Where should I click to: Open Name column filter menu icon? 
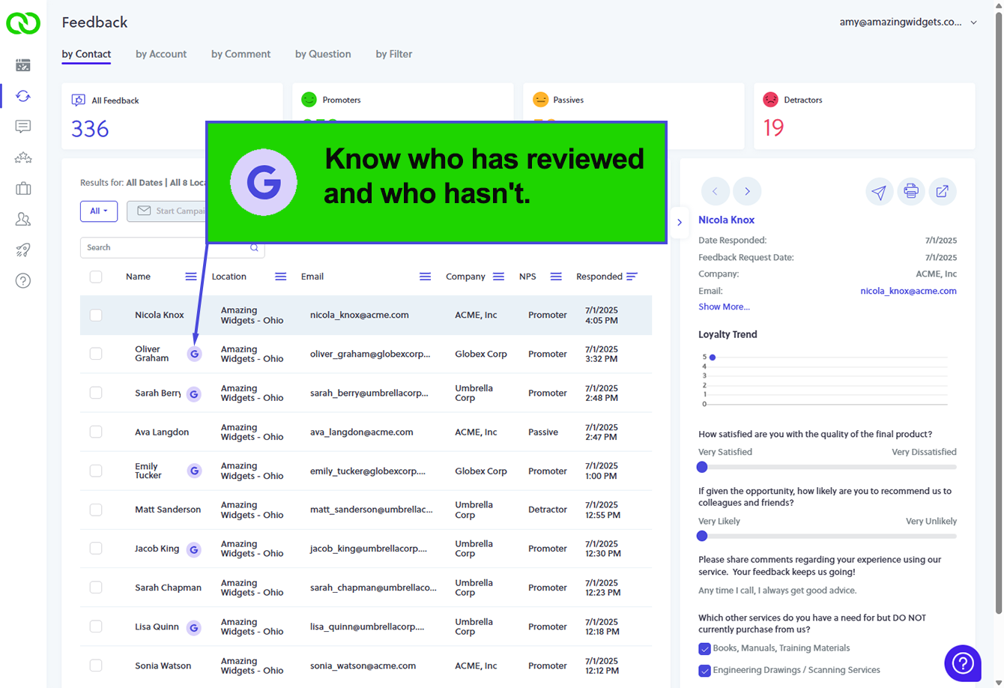(x=191, y=277)
